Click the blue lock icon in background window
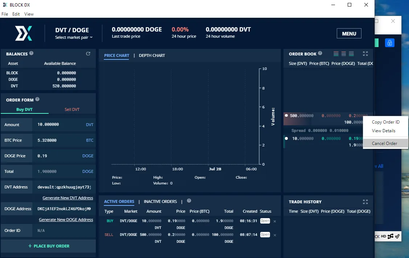 click(390, 43)
